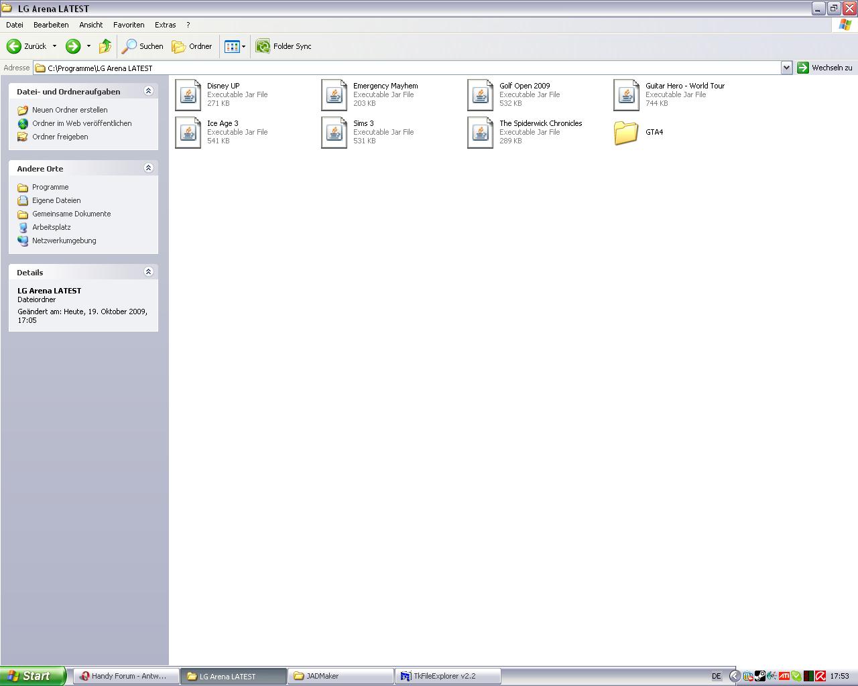Open the Zurück history dropdown arrow
Viewport: 858px width, 686px height.
[54, 46]
